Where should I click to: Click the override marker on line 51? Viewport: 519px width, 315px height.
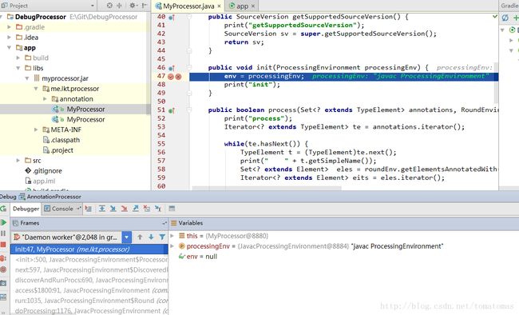(172, 111)
